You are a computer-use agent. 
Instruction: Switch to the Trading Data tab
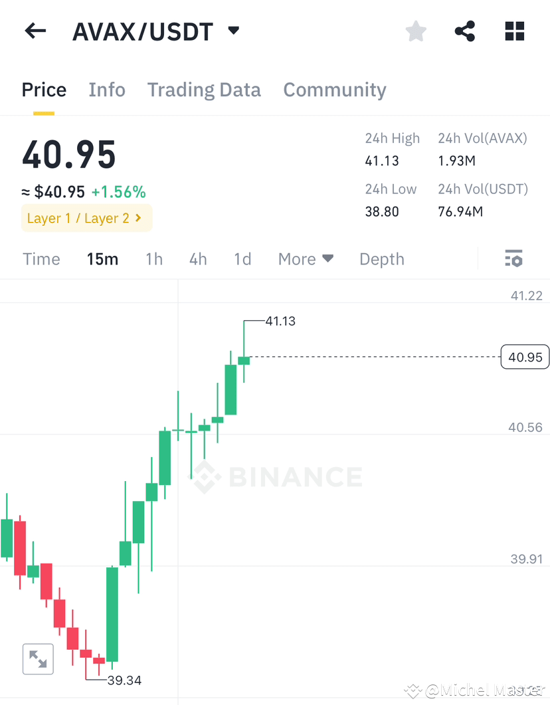coord(204,90)
